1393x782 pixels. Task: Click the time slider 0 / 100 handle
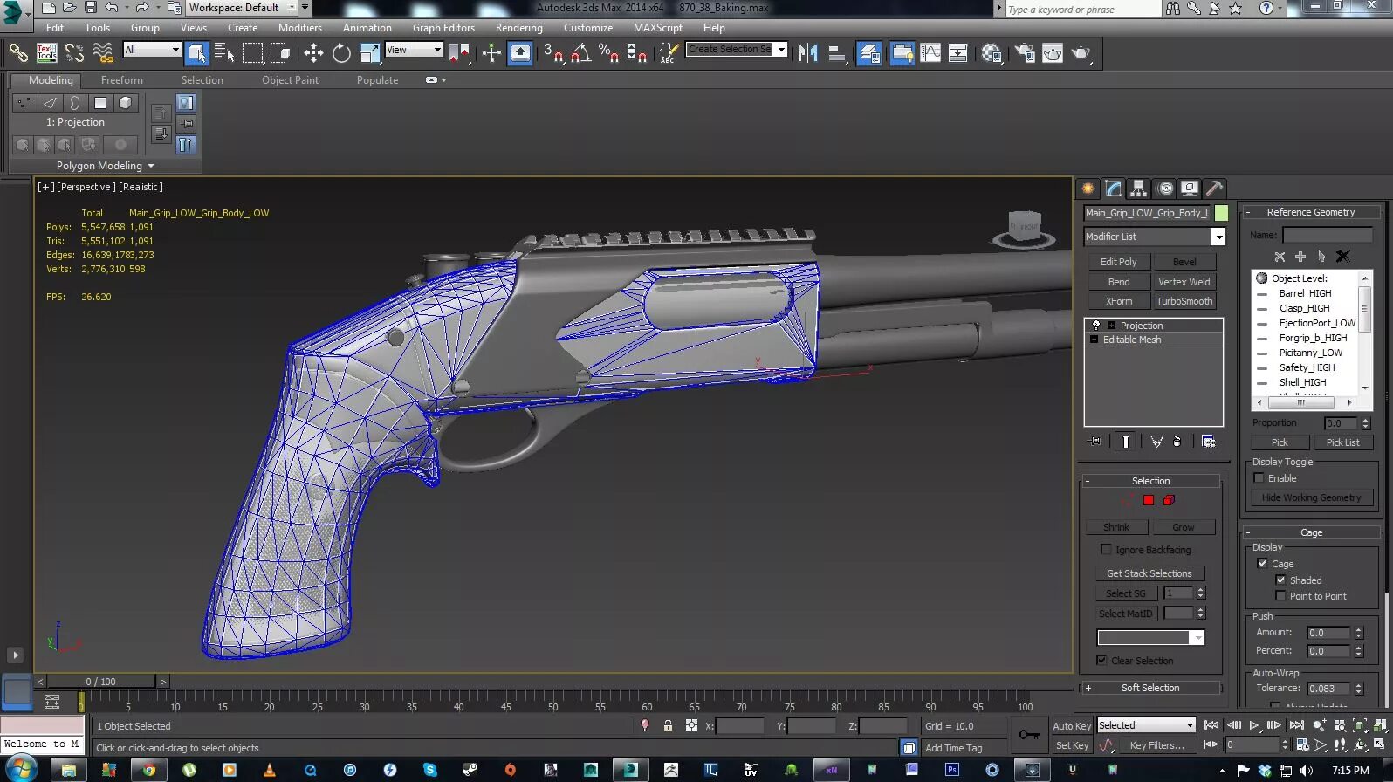pos(100,682)
